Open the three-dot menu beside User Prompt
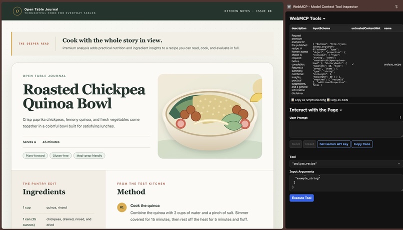 pos(400,118)
